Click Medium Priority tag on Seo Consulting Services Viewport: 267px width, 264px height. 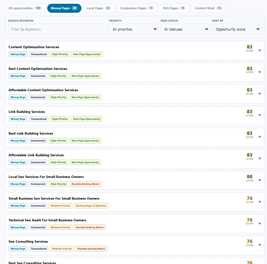[x=62, y=249]
